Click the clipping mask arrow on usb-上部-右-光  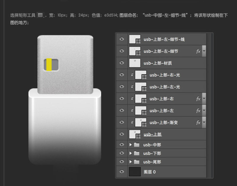coord(131,75)
